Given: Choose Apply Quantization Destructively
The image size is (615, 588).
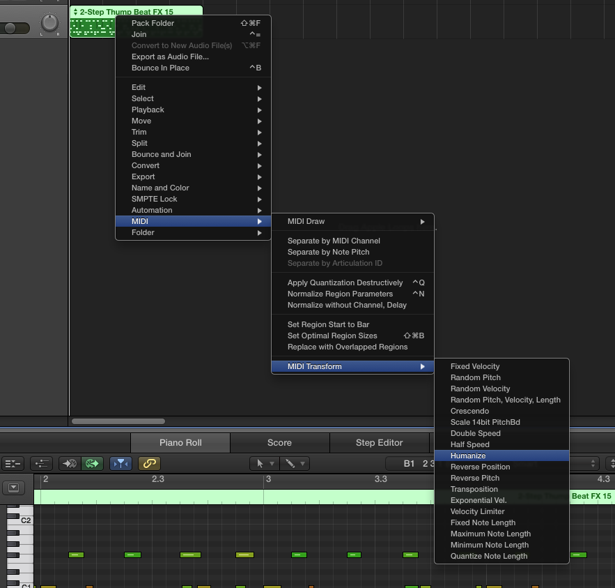Looking at the screenshot, I should click(x=352, y=282).
